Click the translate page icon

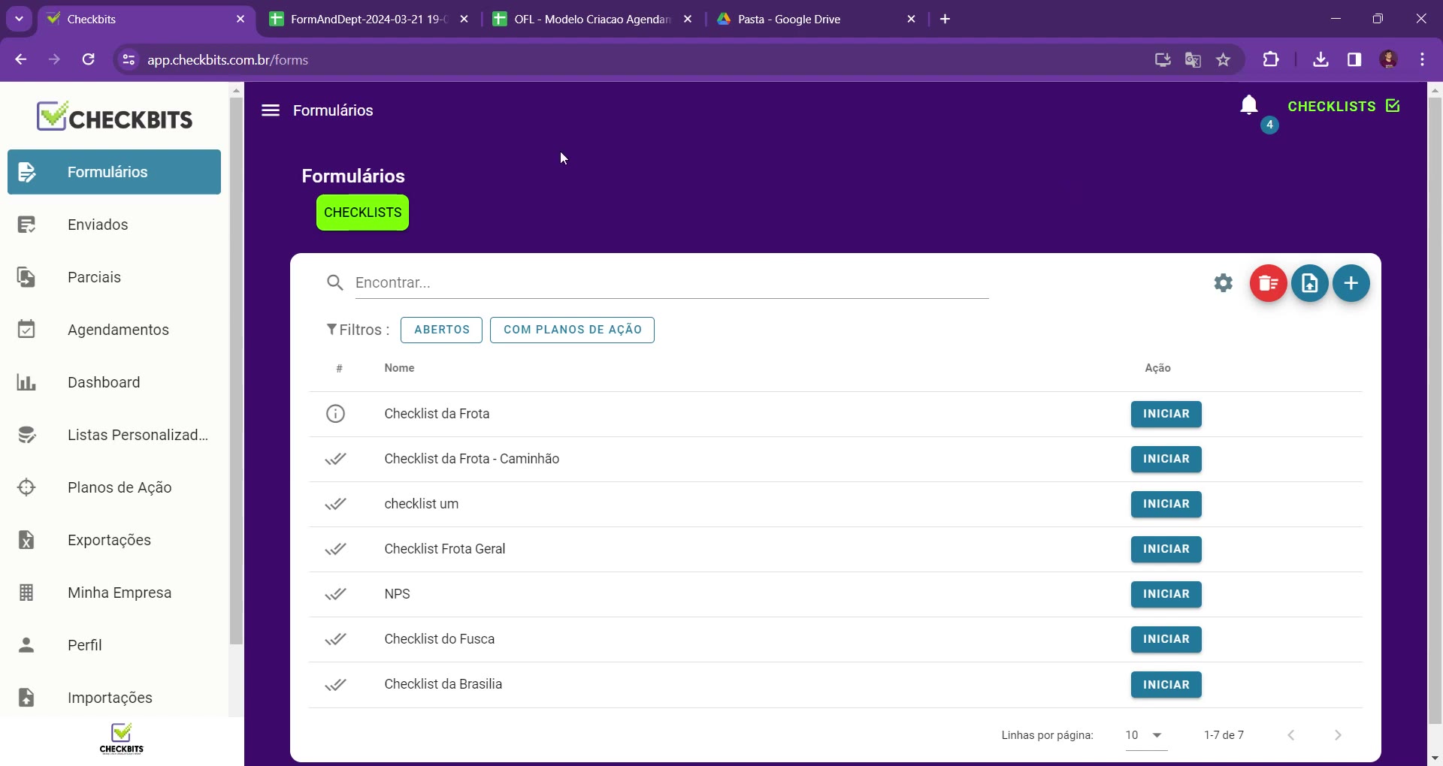[x=1193, y=59]
